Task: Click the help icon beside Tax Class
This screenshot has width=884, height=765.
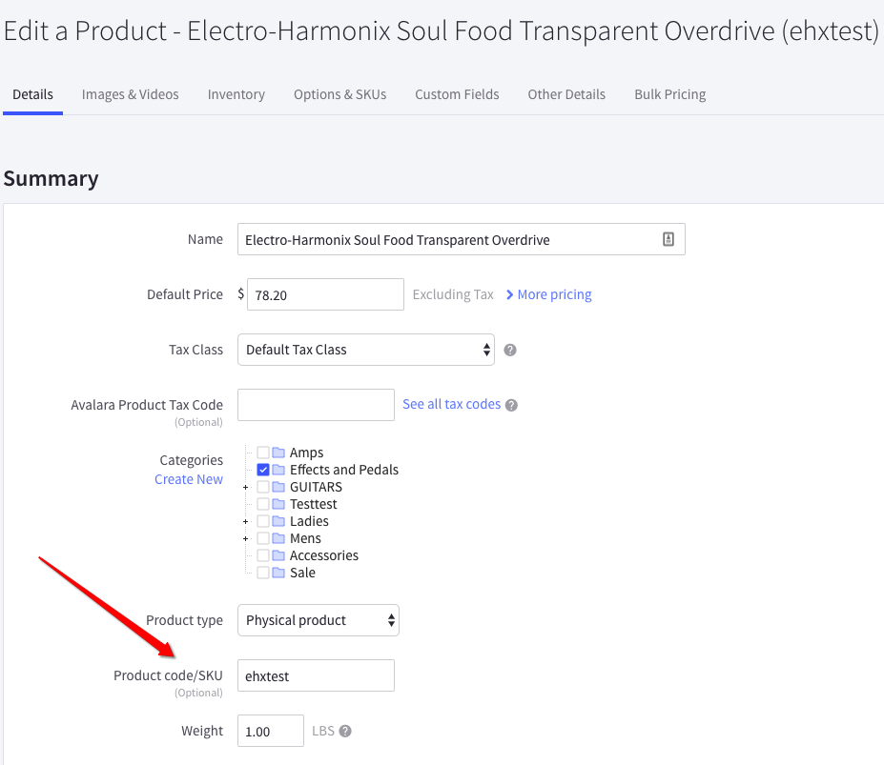Action: click(510, 350)
